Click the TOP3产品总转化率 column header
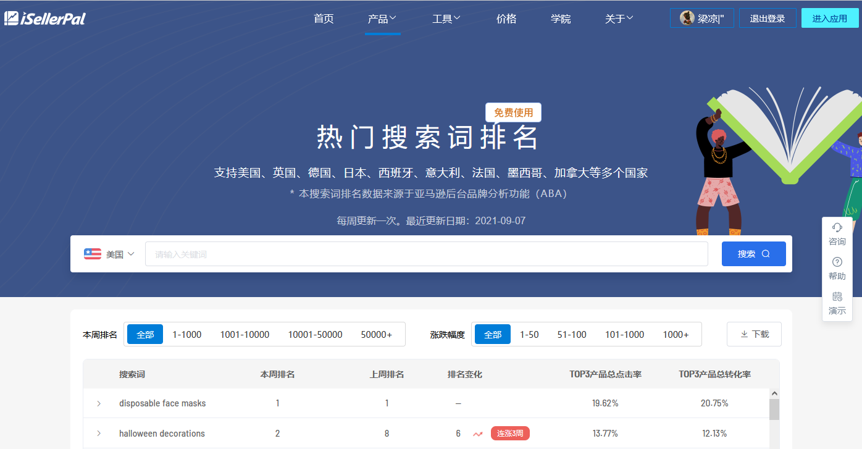862x449 pixels. (x=715, y=374)
